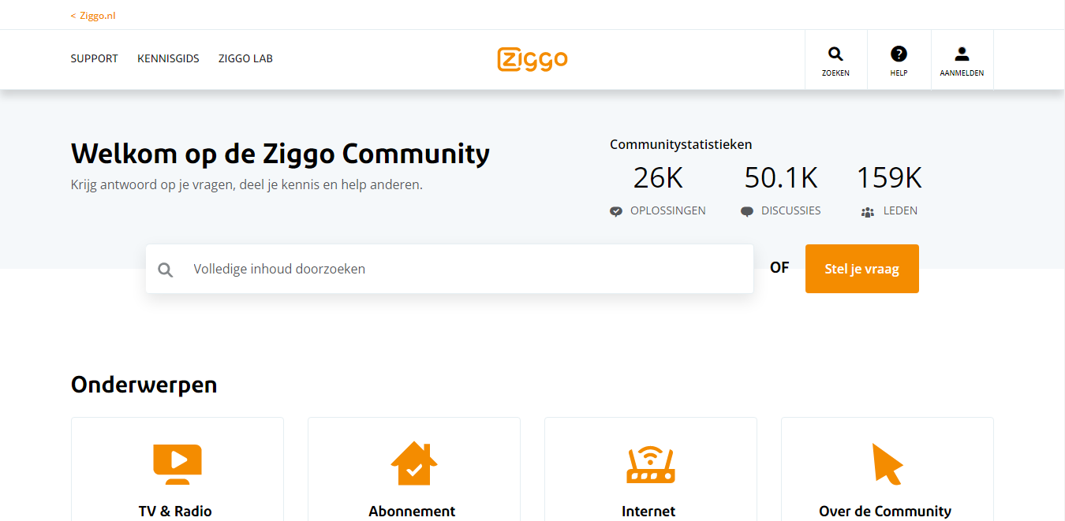Open the TV & Radio screen icon
Screen dimensions: 1065x521
coord(177,464)
